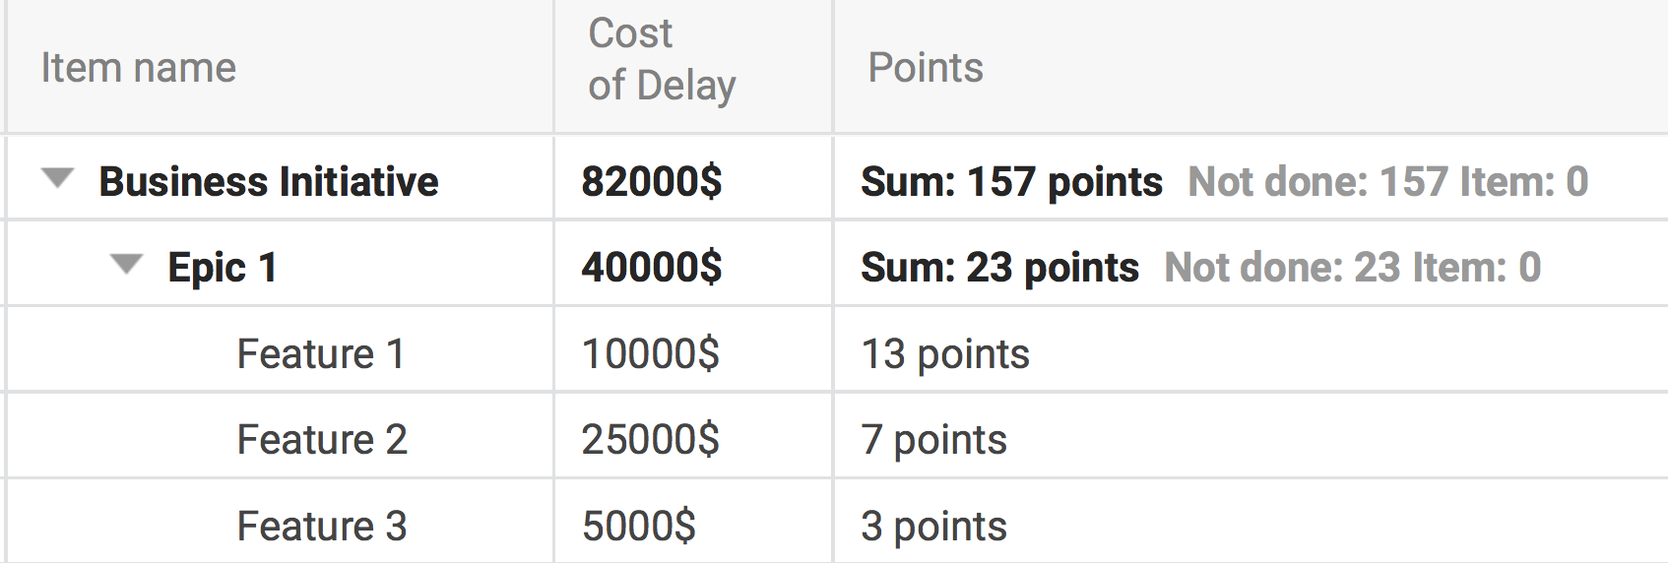Click the 3 points cell
This screenshot has height=563, width=1668.
pyautogui.click(x=933, y=527)
